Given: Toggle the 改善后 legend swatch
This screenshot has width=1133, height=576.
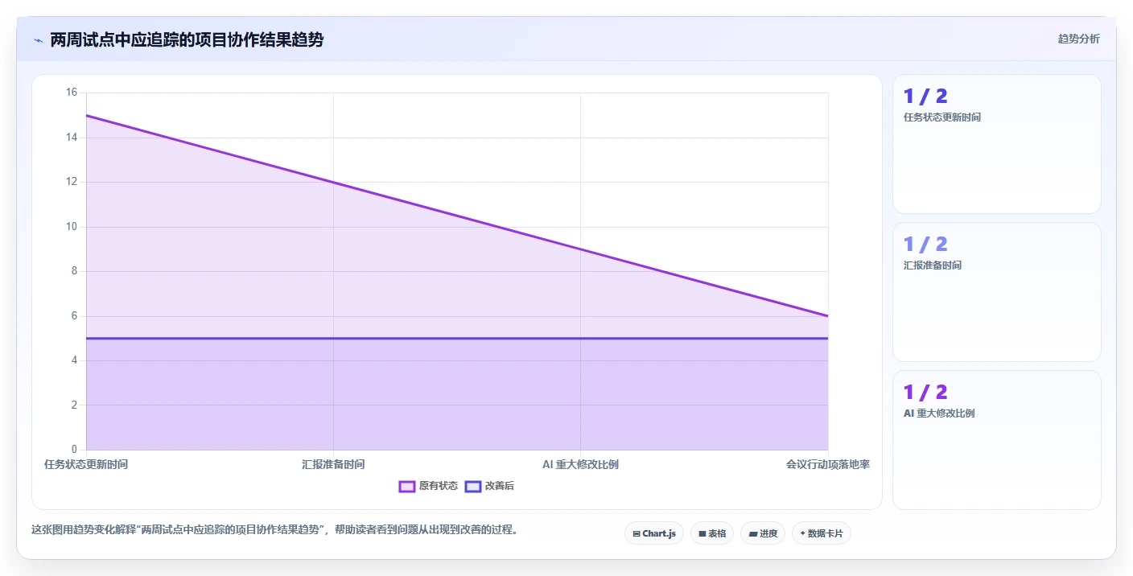Looking at the screenshot, I should click(x=473, y=486).
